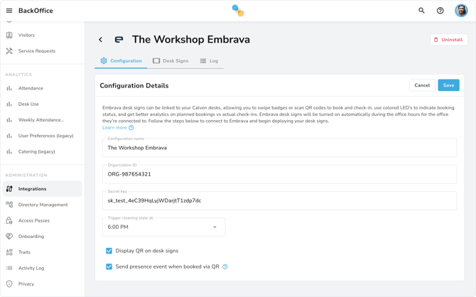The width and height of the screenshot is (476, 297).
Task: Click the Catering chart icon
Action: (9, 151)
